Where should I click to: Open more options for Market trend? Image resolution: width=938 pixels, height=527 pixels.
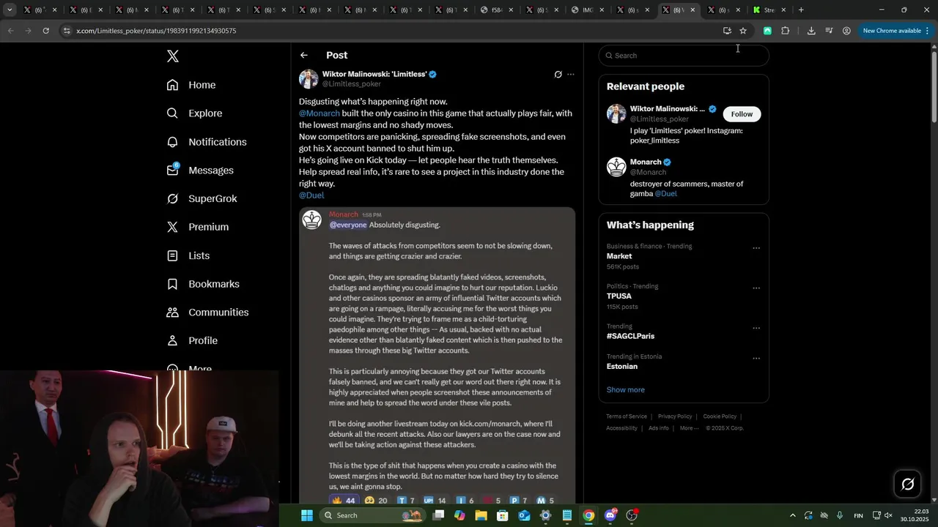(x=756, y=248)
